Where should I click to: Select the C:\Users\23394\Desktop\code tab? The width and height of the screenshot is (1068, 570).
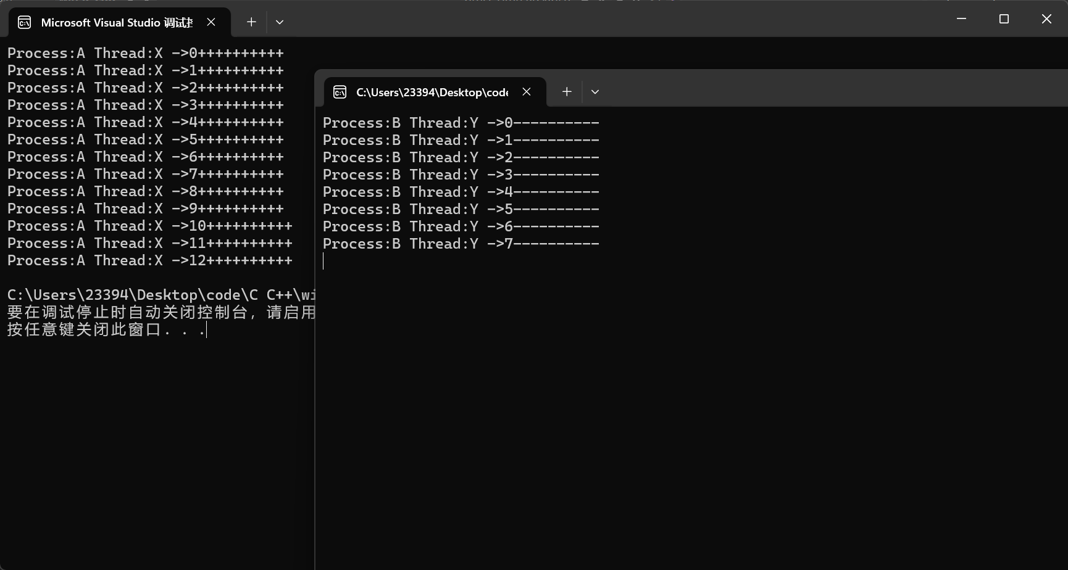click(x=432, y=93)
